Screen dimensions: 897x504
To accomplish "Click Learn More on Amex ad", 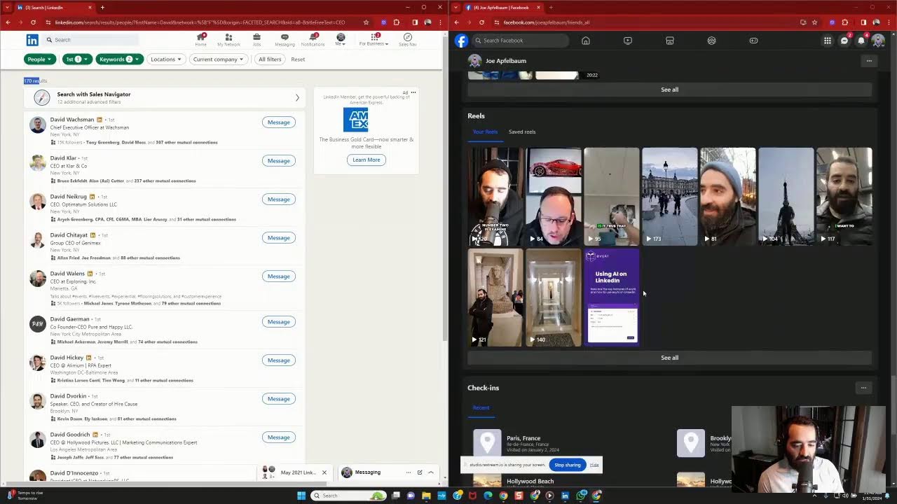I will coord(366,160).
